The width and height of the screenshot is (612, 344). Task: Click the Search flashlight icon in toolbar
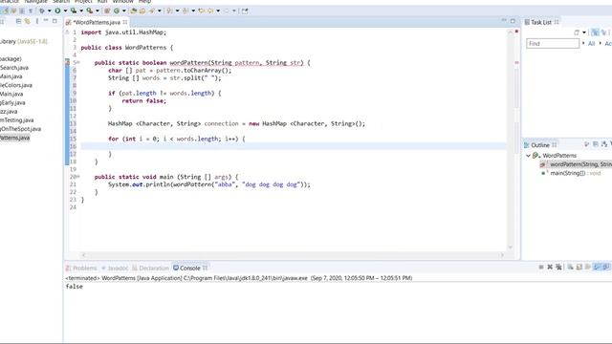[152, 11]
